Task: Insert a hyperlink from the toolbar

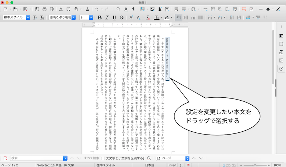Action: 205,9
